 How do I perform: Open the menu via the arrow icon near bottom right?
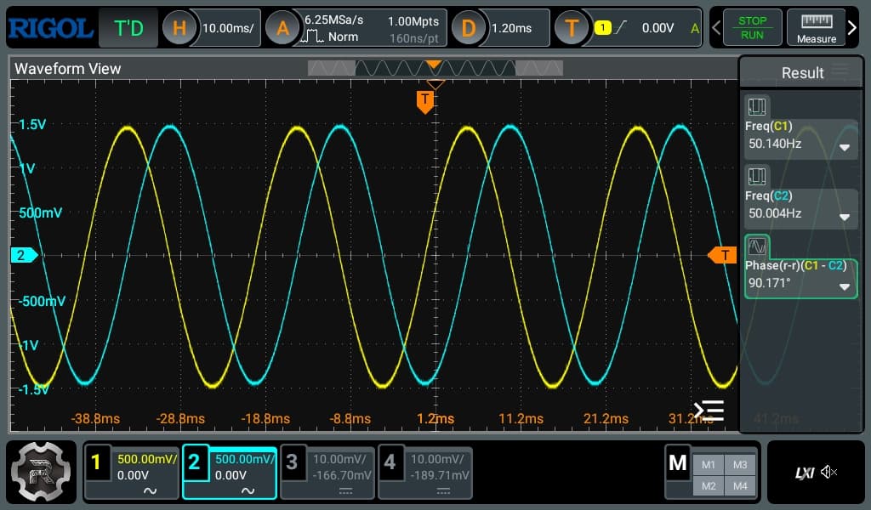click(709, 410)
